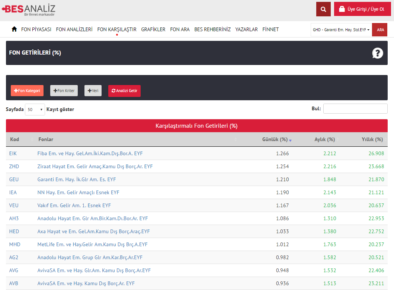
Task: Click the red ARA button
Action: [x=380, y=30]
